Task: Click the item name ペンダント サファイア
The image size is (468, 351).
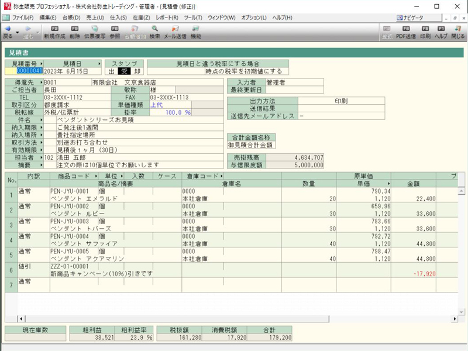Action: coord(84,243)
